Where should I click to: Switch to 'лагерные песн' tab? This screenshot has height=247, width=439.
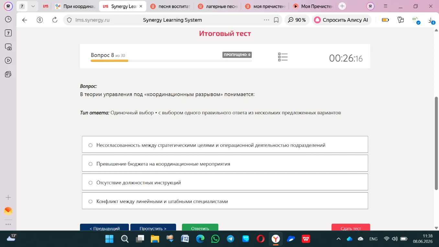tap(218, 6)
